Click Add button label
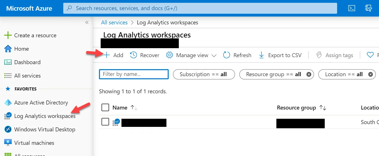 pos(118,55)
